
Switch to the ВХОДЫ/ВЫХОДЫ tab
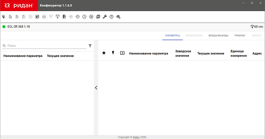coord(219,36)
